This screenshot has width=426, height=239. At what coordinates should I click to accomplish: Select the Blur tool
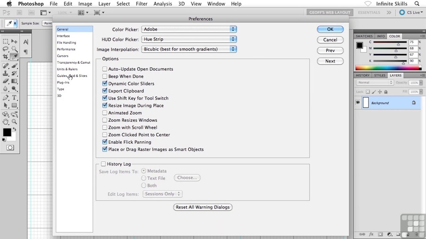click(6, 89)
